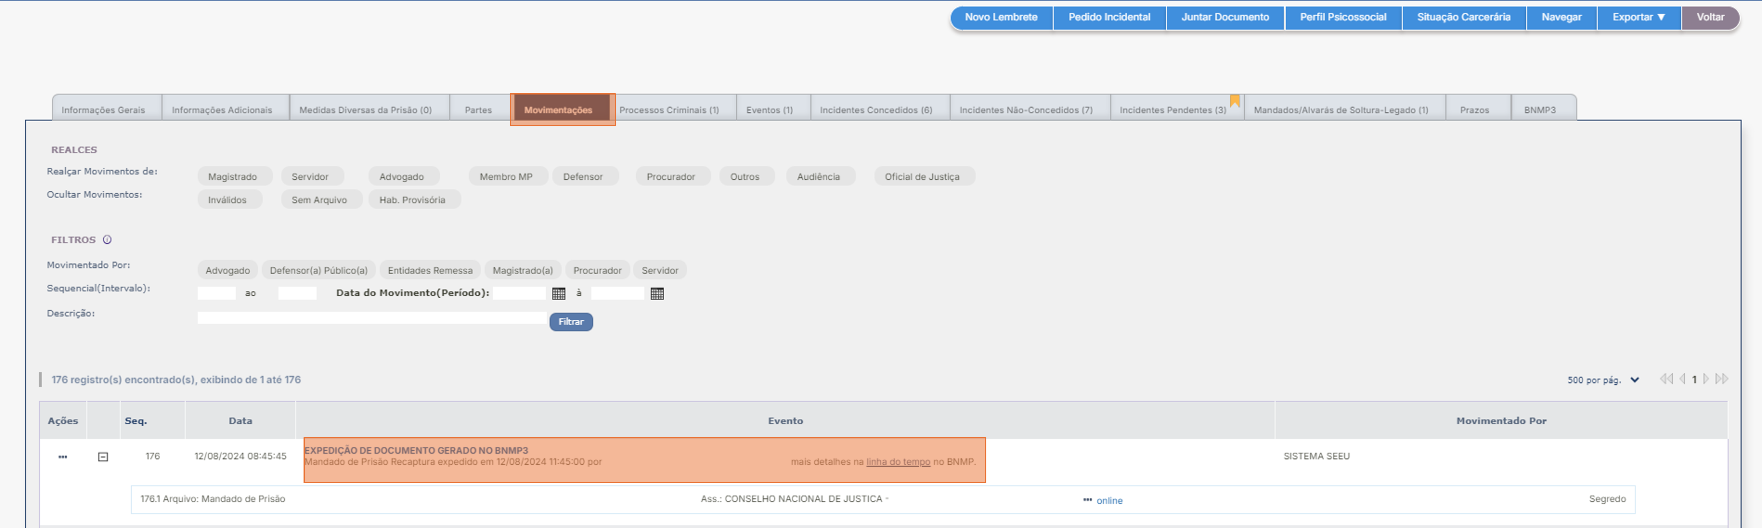Open actions menu for movement 176

pyautogui.click(x=63, y=457)
